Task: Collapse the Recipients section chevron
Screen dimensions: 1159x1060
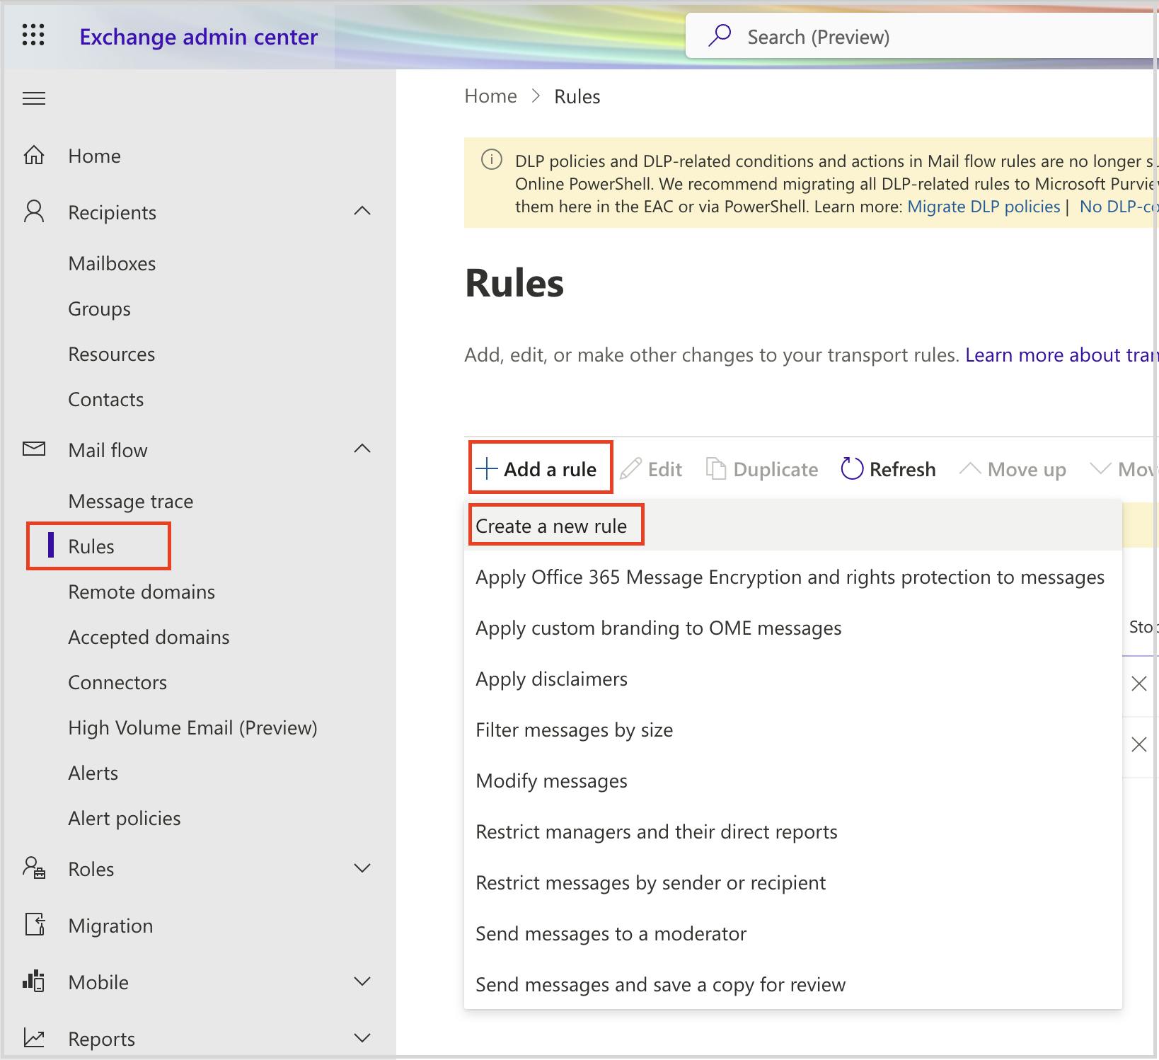Action: pyautogui.click(x=362, y=211)
